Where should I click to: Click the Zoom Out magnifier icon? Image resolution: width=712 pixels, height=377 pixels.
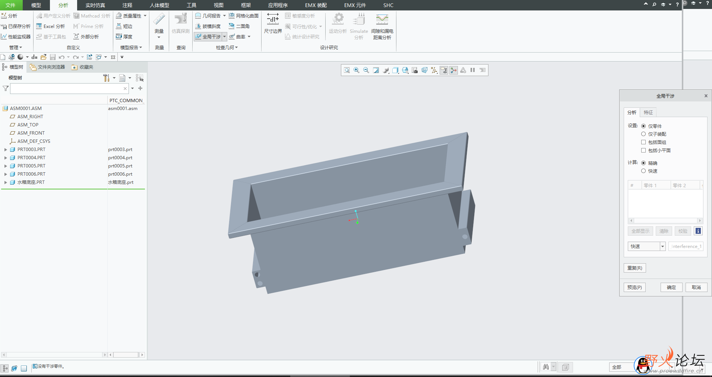(x=366, y=70)
